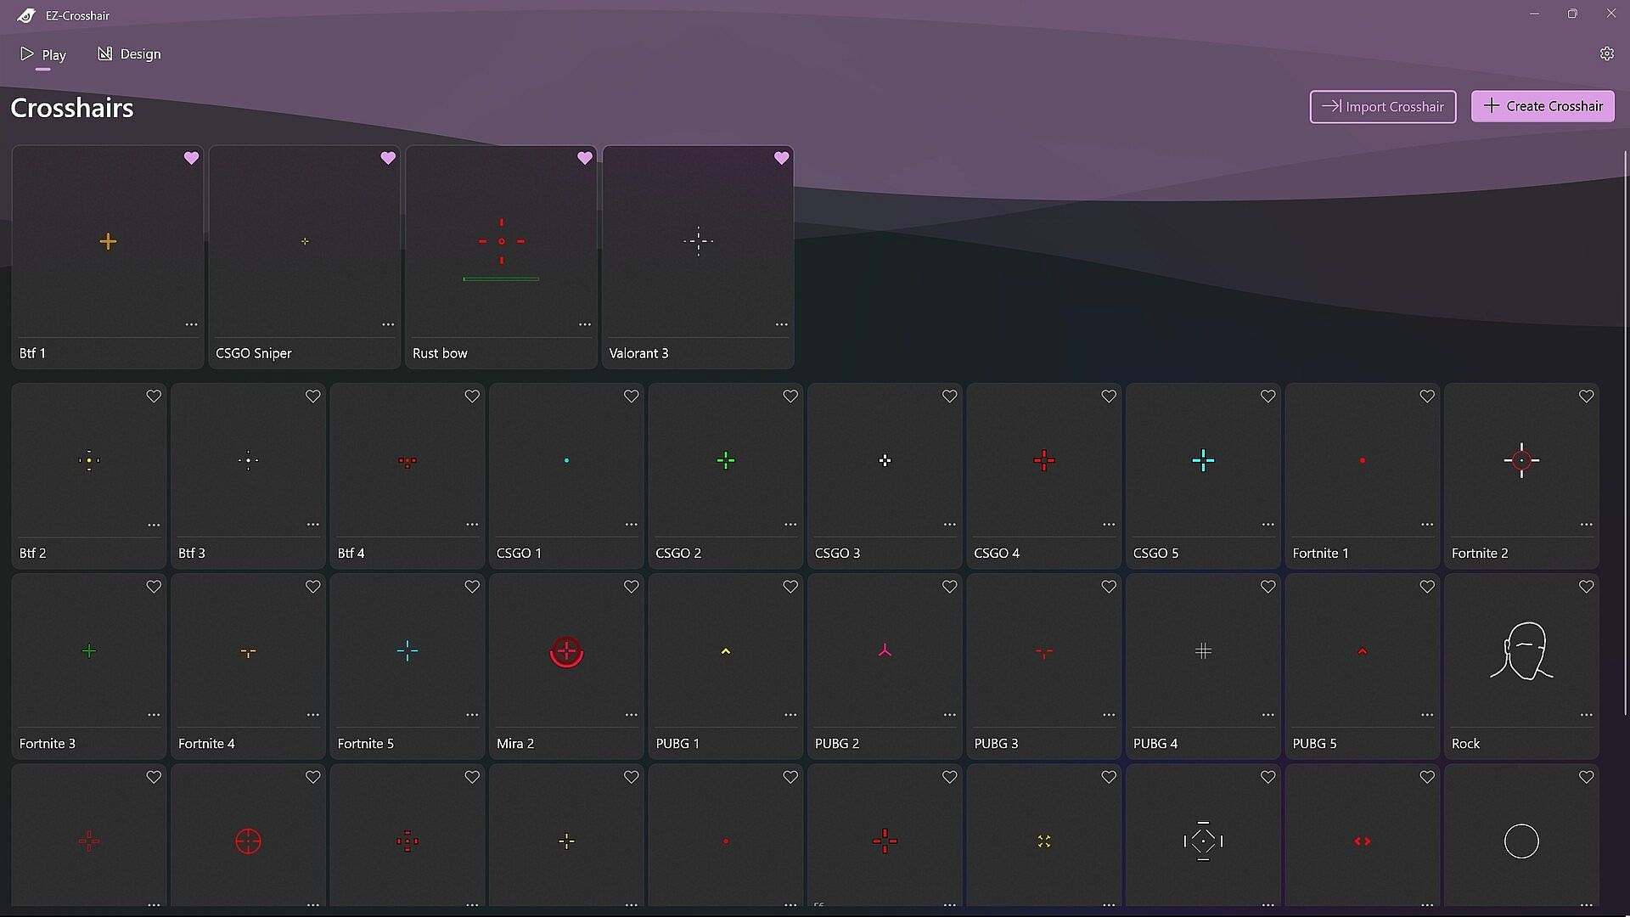Click the Create Crosshair button
This screenshot has width=1630, height=917.
[x=1542, y=106]
